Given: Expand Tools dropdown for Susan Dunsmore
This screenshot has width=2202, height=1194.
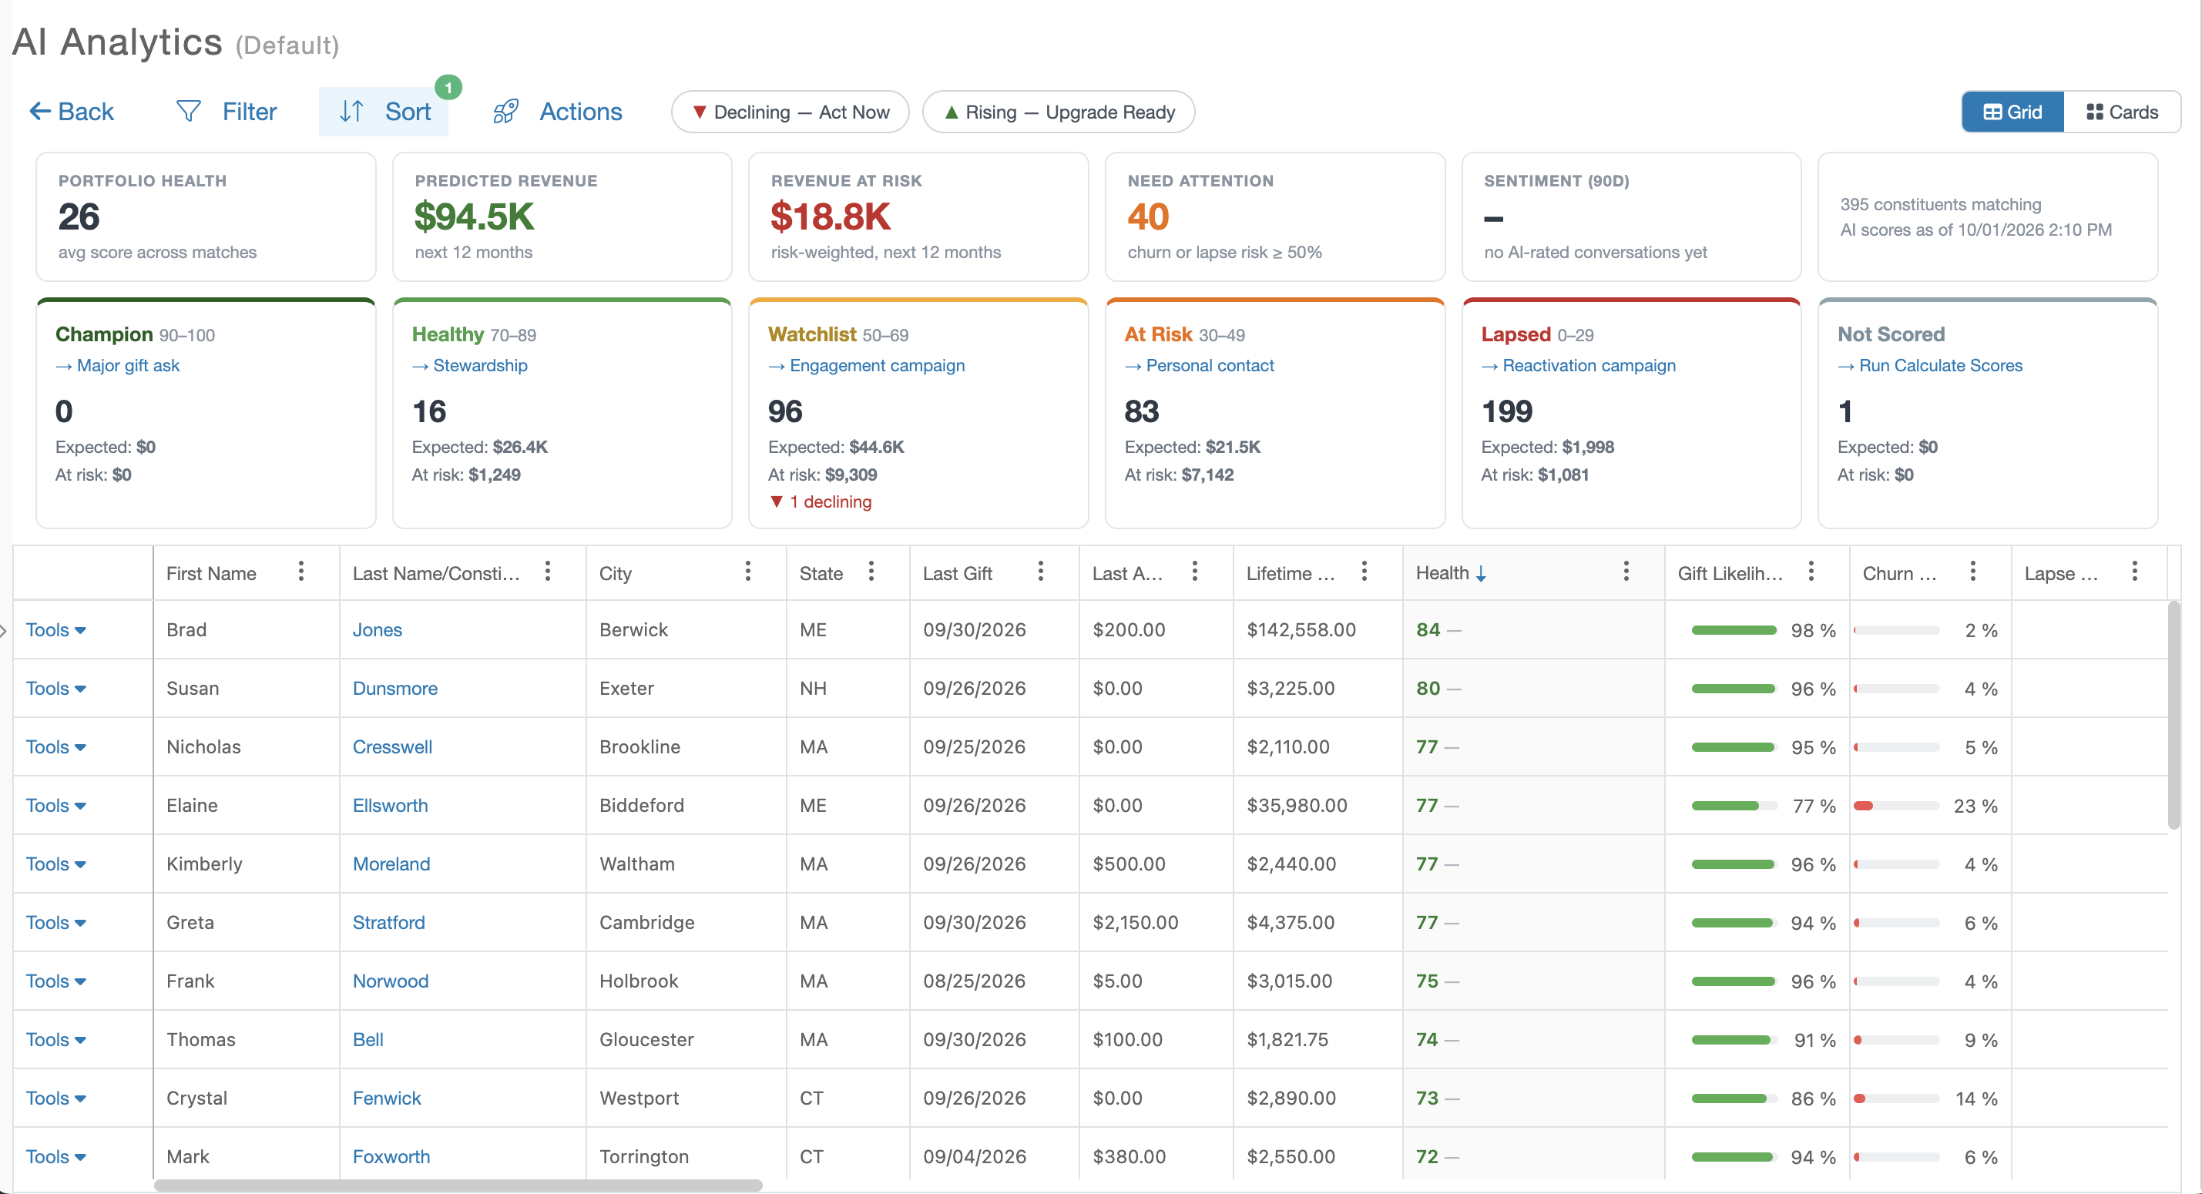Looking at the screenshot, I should (x=55, y=688).
